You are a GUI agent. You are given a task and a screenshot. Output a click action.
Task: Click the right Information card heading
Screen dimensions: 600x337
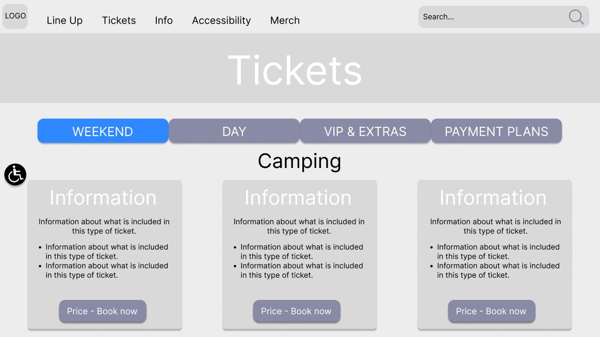click(493, 198)
